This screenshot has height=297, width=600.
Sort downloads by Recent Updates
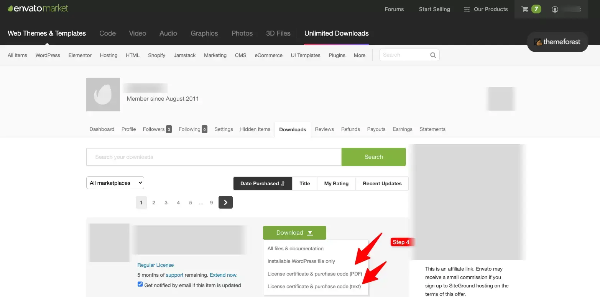pos(382,183)
